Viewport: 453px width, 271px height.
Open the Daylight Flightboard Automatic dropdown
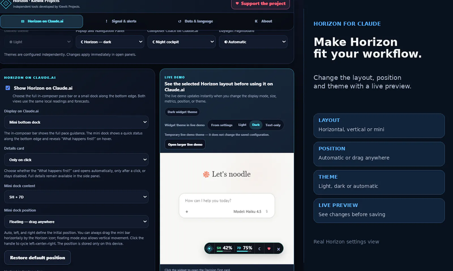click(253, 42)
